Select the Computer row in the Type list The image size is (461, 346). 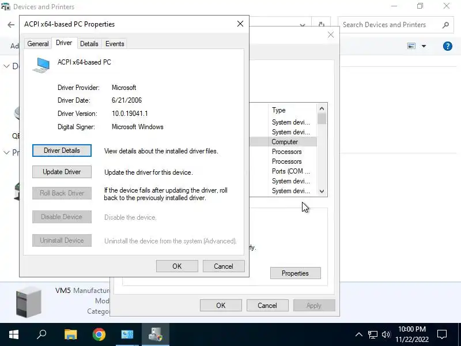point(283,142)
